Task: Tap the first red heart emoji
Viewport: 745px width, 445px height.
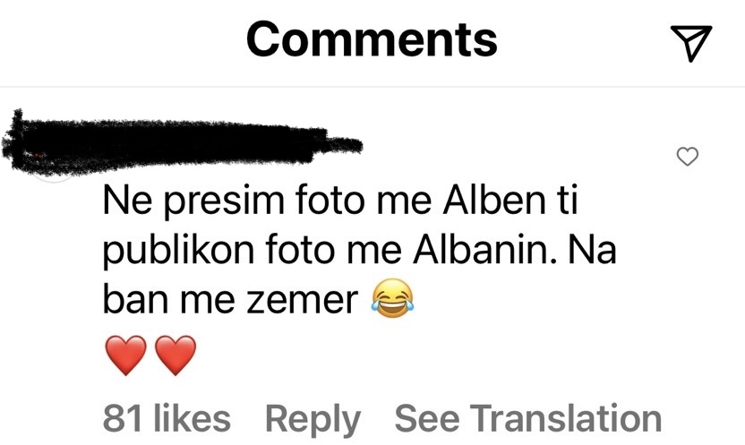Action: point(125,355)
